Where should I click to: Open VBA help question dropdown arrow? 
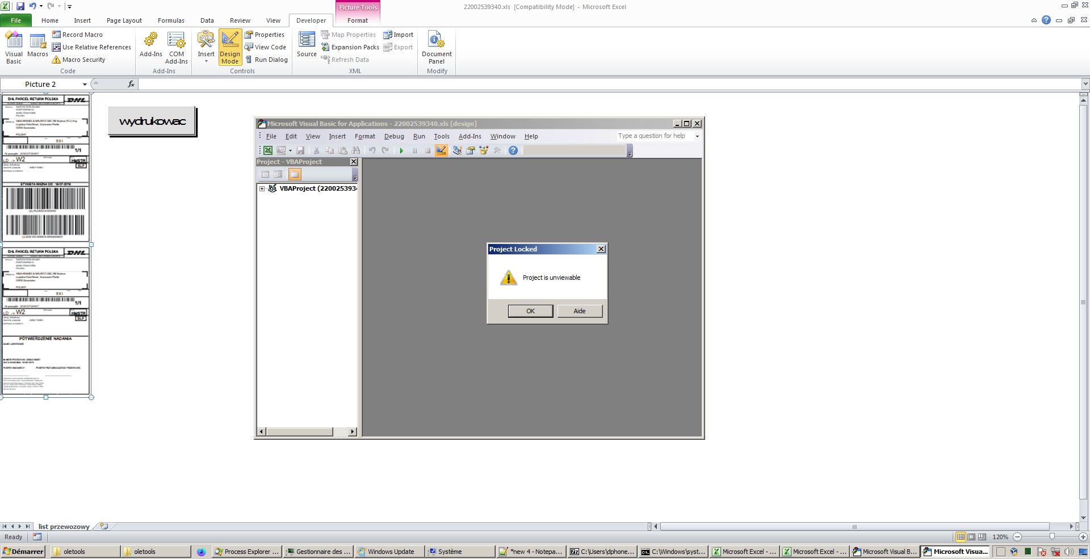tap(697, 136)
